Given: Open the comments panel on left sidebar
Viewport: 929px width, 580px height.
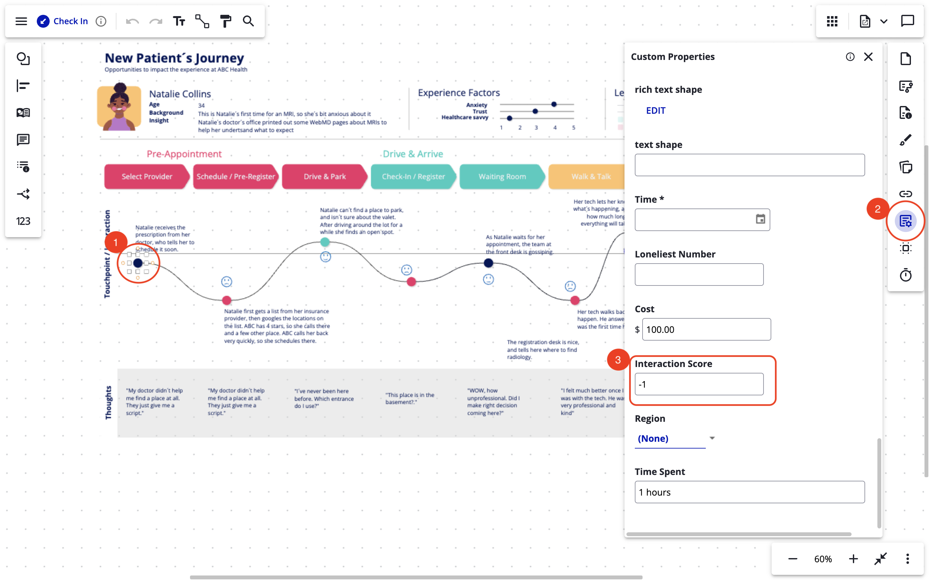Looking at the screenshot, I should [x=23, y=140].
